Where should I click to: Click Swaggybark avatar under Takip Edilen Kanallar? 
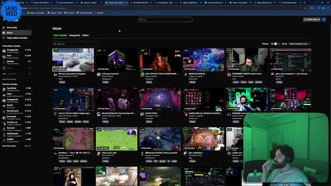click(x=4, y=51)
